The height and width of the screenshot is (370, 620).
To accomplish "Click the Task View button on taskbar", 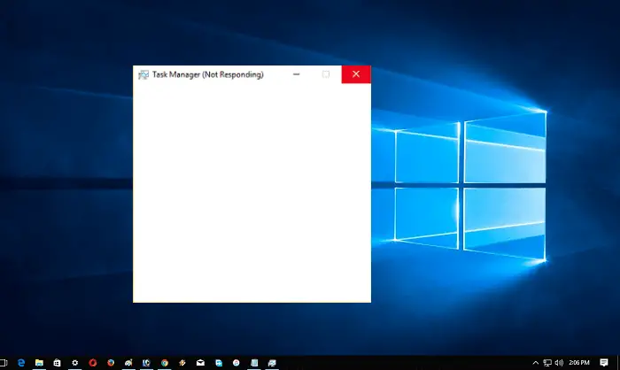I will pos(4,363).
